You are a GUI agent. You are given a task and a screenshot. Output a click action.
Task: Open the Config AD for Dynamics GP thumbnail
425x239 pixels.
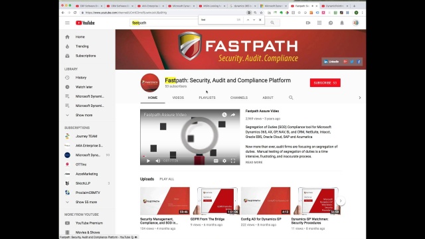click(266, 200)
